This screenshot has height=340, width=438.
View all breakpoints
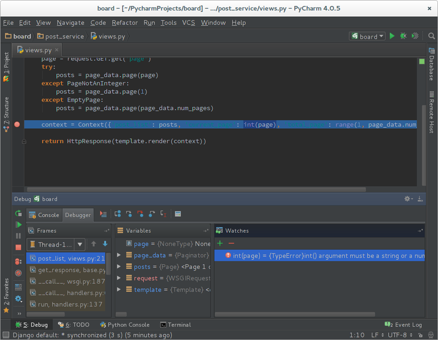[x=18, y=262]
